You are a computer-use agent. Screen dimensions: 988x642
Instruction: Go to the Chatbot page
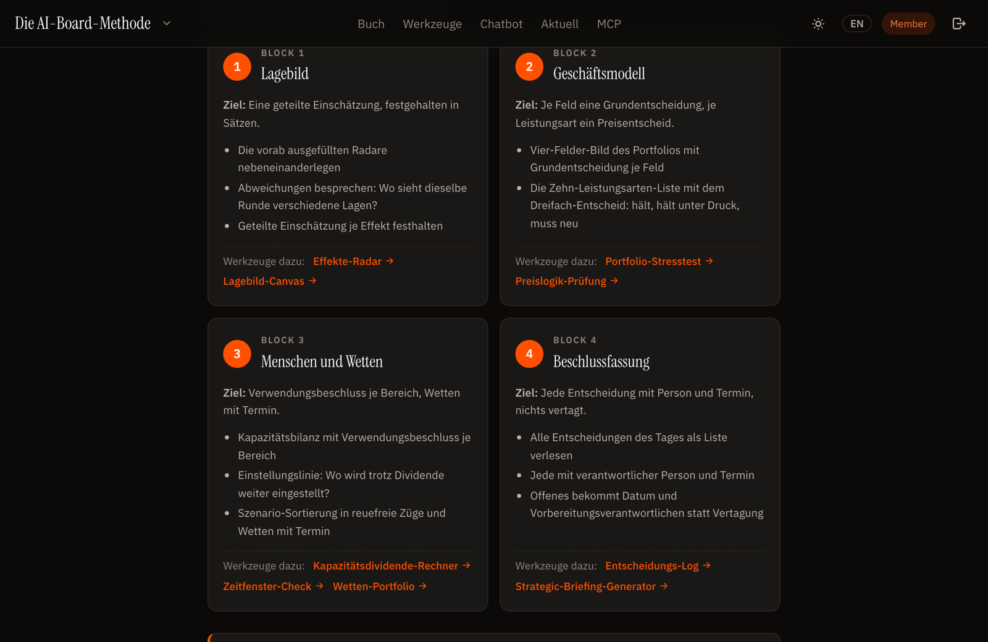pos(501,24)
